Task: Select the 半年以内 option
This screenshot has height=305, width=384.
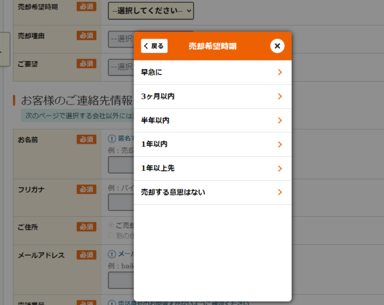Action: (213, 120)
